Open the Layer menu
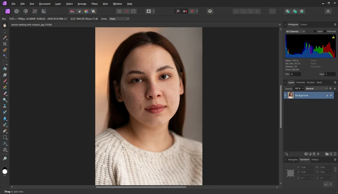Screen dimensions: 338x194 pos(58,4)
